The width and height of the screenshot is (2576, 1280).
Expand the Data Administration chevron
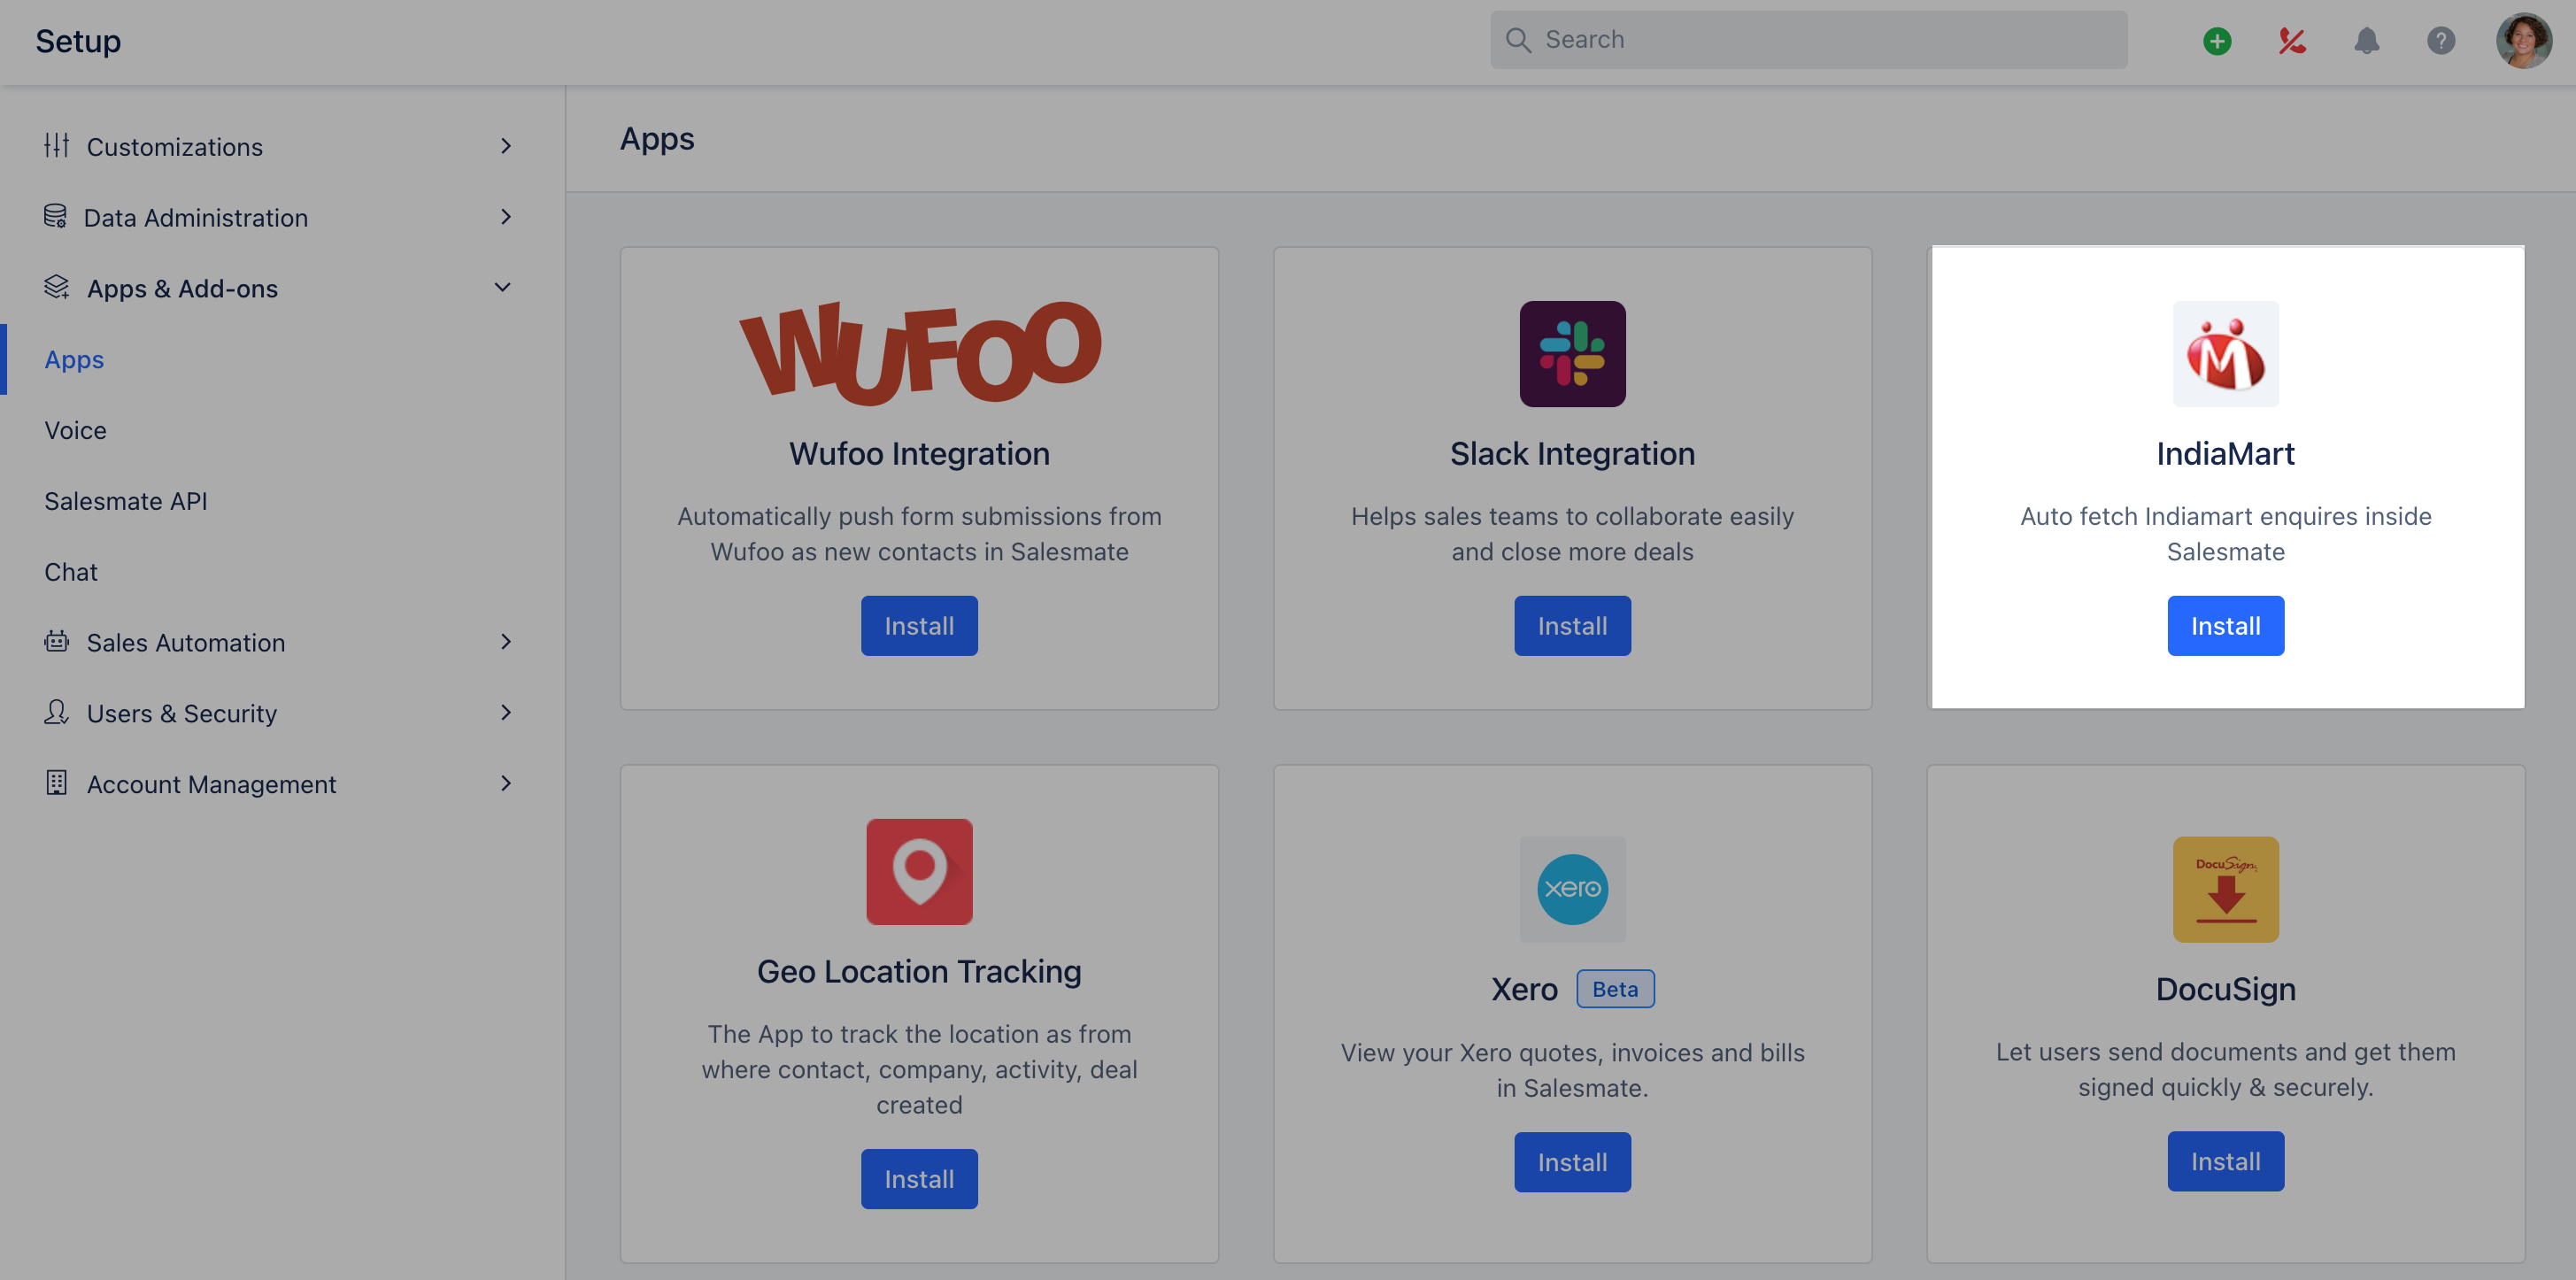tap(506, 217)
